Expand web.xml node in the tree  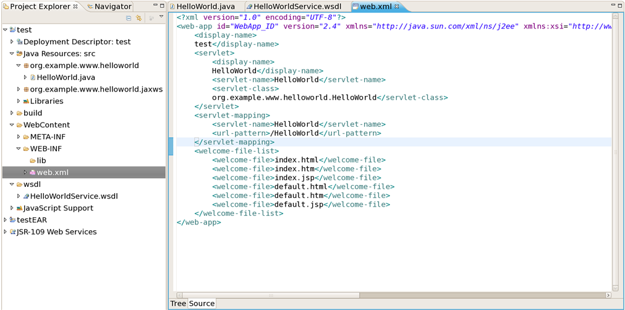click(x=25, y=173)
